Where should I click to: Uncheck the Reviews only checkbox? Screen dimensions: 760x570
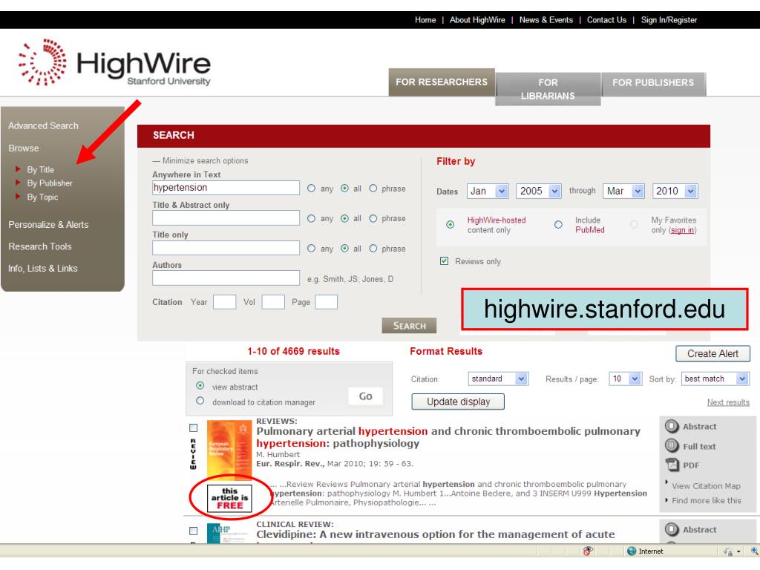[444, 261]
